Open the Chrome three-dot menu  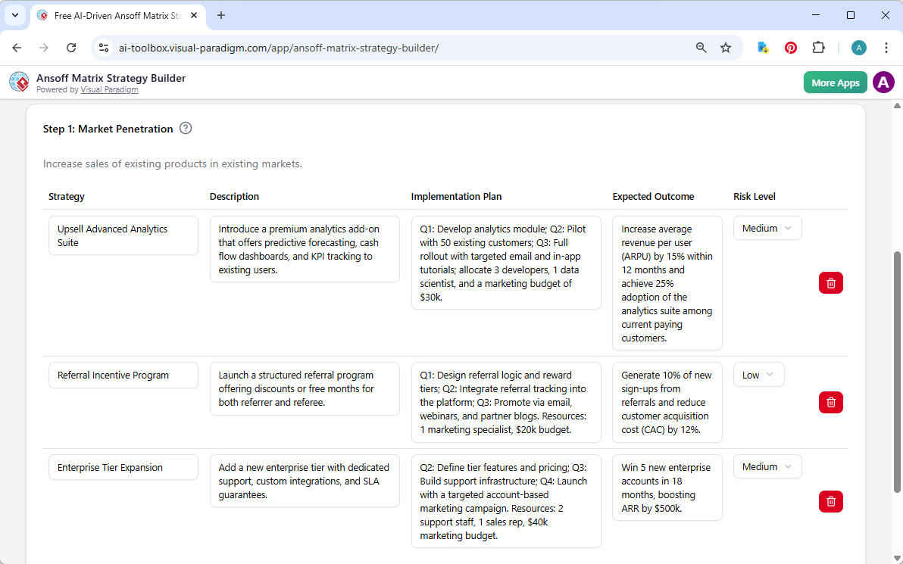[886, 47]
